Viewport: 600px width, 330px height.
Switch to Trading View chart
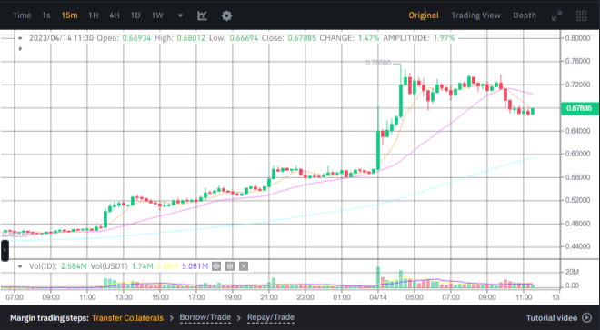pos(475,15)
